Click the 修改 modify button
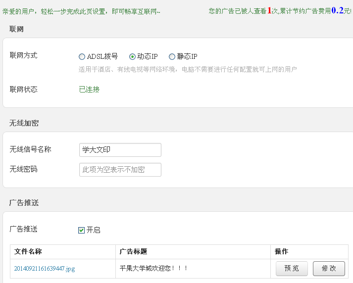Screen dimensions: 353x283 tap(329, 268)
